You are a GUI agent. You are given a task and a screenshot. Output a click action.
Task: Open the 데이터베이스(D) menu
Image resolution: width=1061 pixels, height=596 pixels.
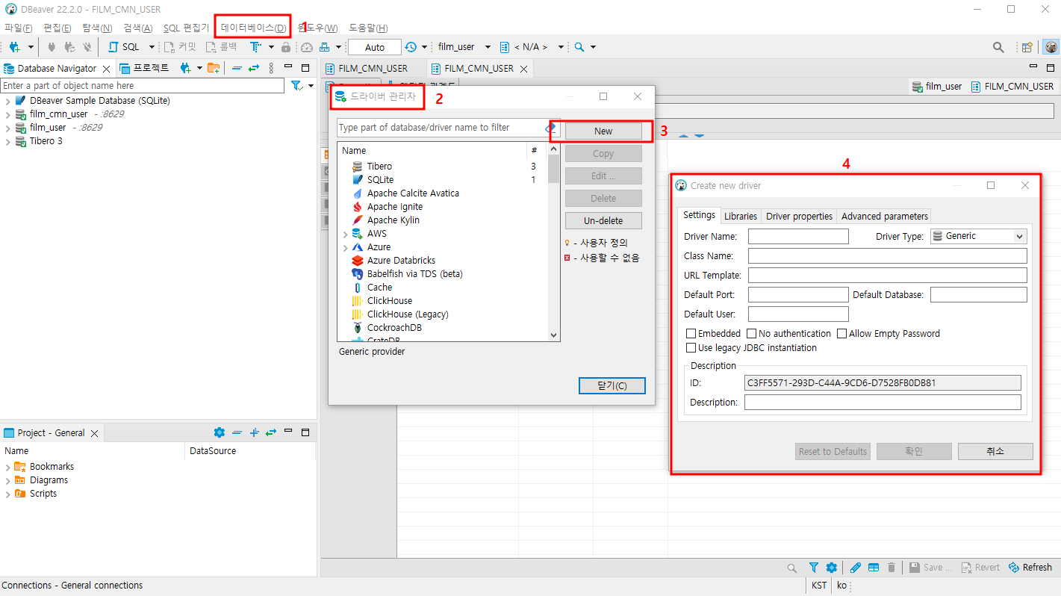253,28
